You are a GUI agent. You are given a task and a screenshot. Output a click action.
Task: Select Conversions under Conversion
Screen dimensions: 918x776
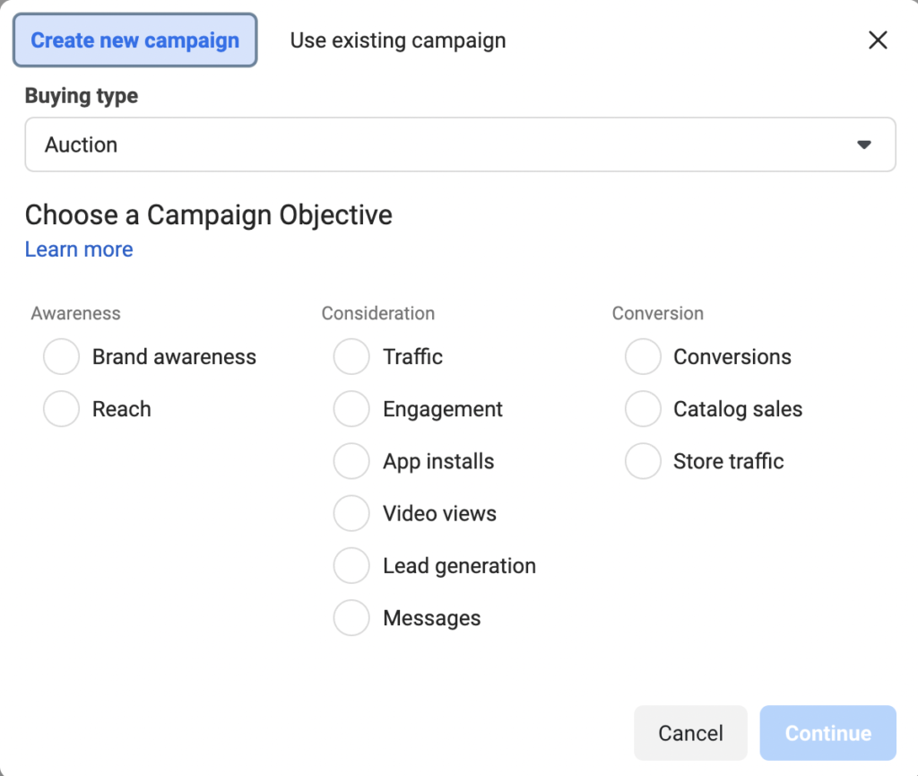(643, 356)
